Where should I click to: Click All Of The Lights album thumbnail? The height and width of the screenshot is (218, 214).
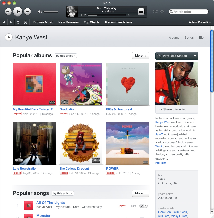29,205
